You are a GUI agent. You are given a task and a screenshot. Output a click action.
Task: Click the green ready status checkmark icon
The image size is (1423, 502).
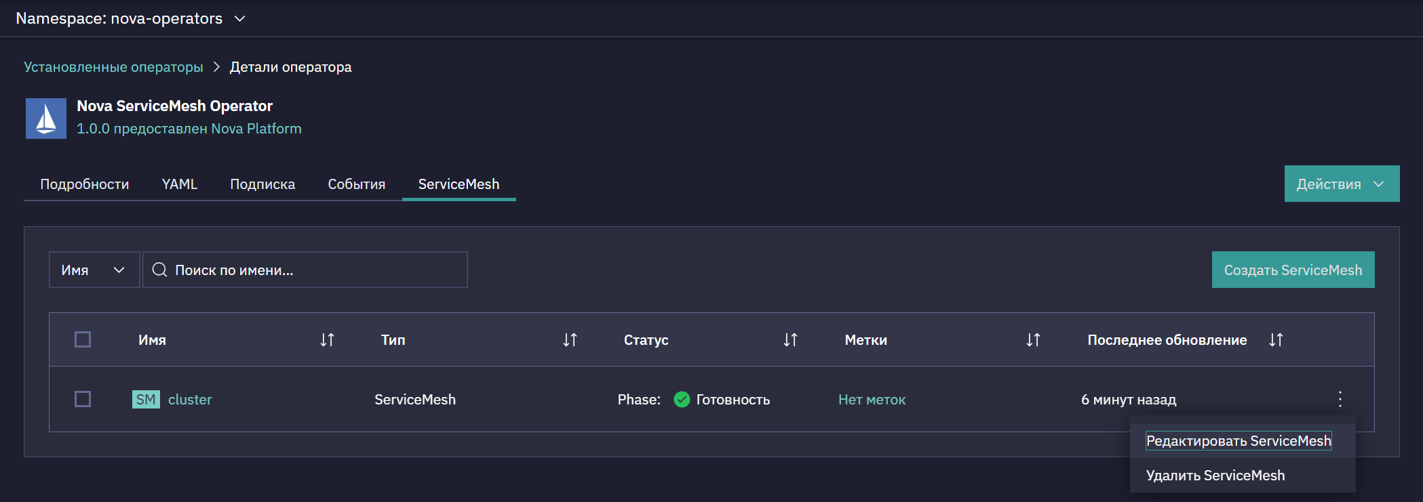point(682,400)
